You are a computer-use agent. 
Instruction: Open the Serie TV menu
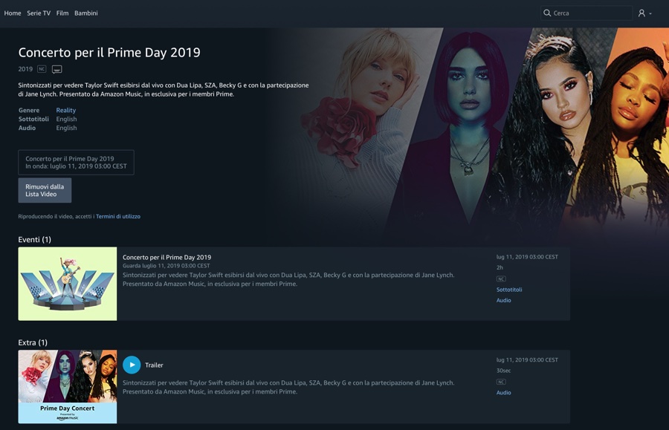click(39, 13)
